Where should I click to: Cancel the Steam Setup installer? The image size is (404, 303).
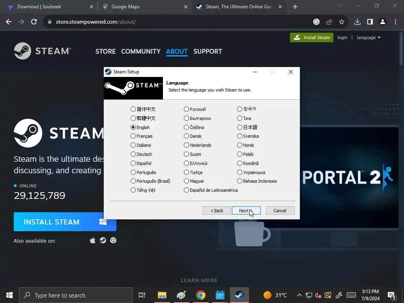tap(280, 211)
